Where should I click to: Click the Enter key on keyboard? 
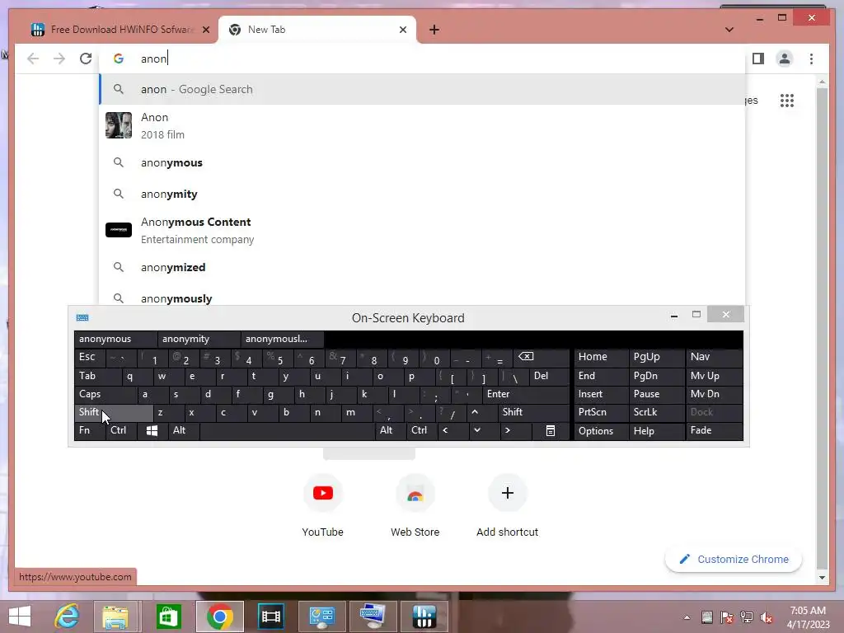525,394
